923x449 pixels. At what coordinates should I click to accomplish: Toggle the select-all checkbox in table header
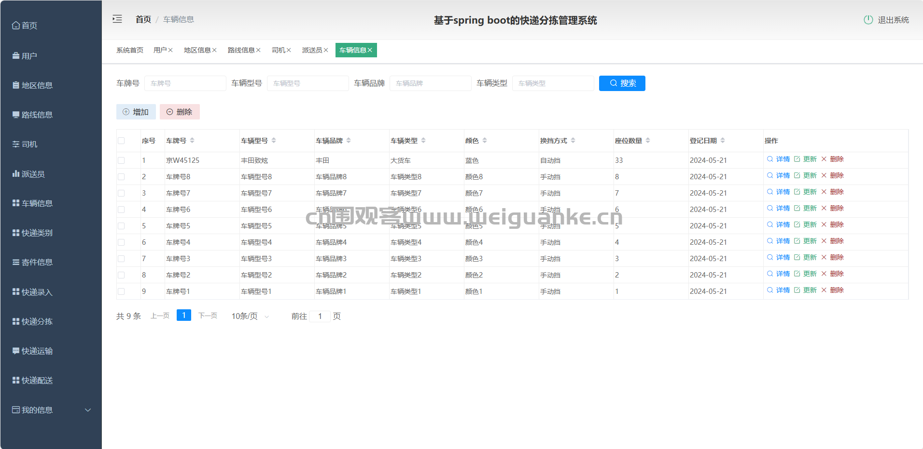tap(121, 141)
